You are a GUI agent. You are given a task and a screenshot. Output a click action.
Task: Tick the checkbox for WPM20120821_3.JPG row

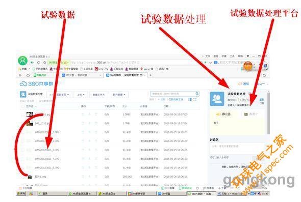[22, 150]
